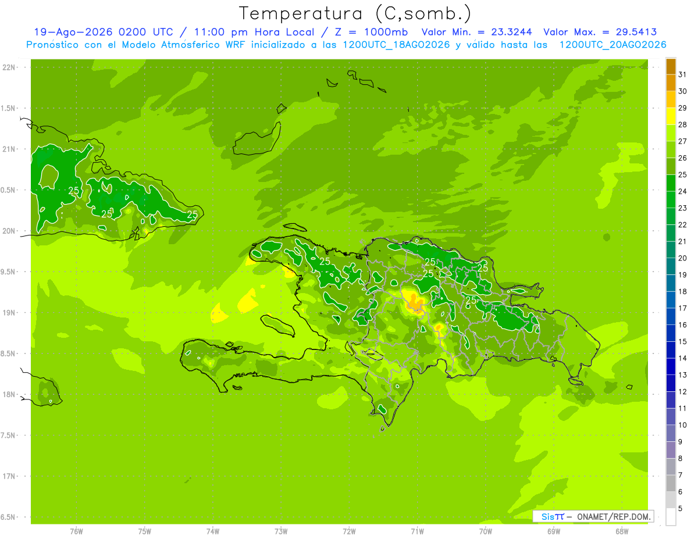
Task: Click the pressure level 'Z = 1000mb'
Action: click(x=372, y=32)
